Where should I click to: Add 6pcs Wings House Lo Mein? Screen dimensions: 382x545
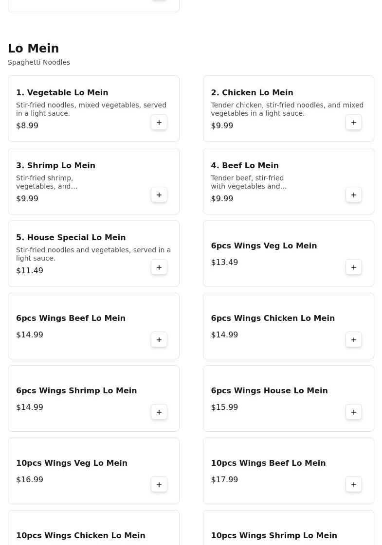point(354,412)
